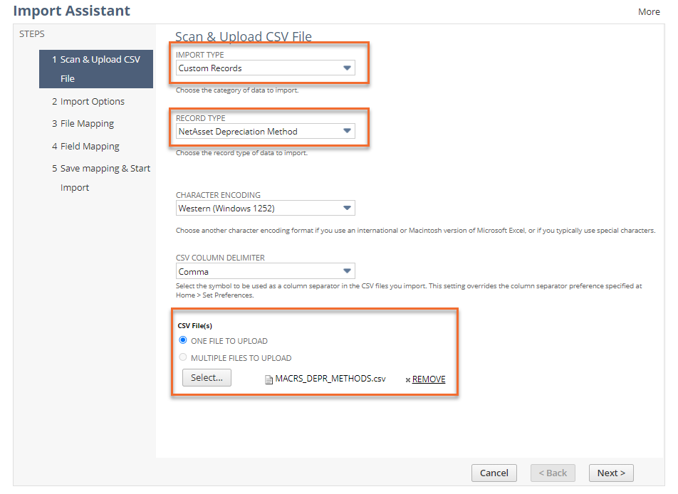Click the REMOVE link for the uploaded file
The image size is (678, 494).
click(429, 379)
